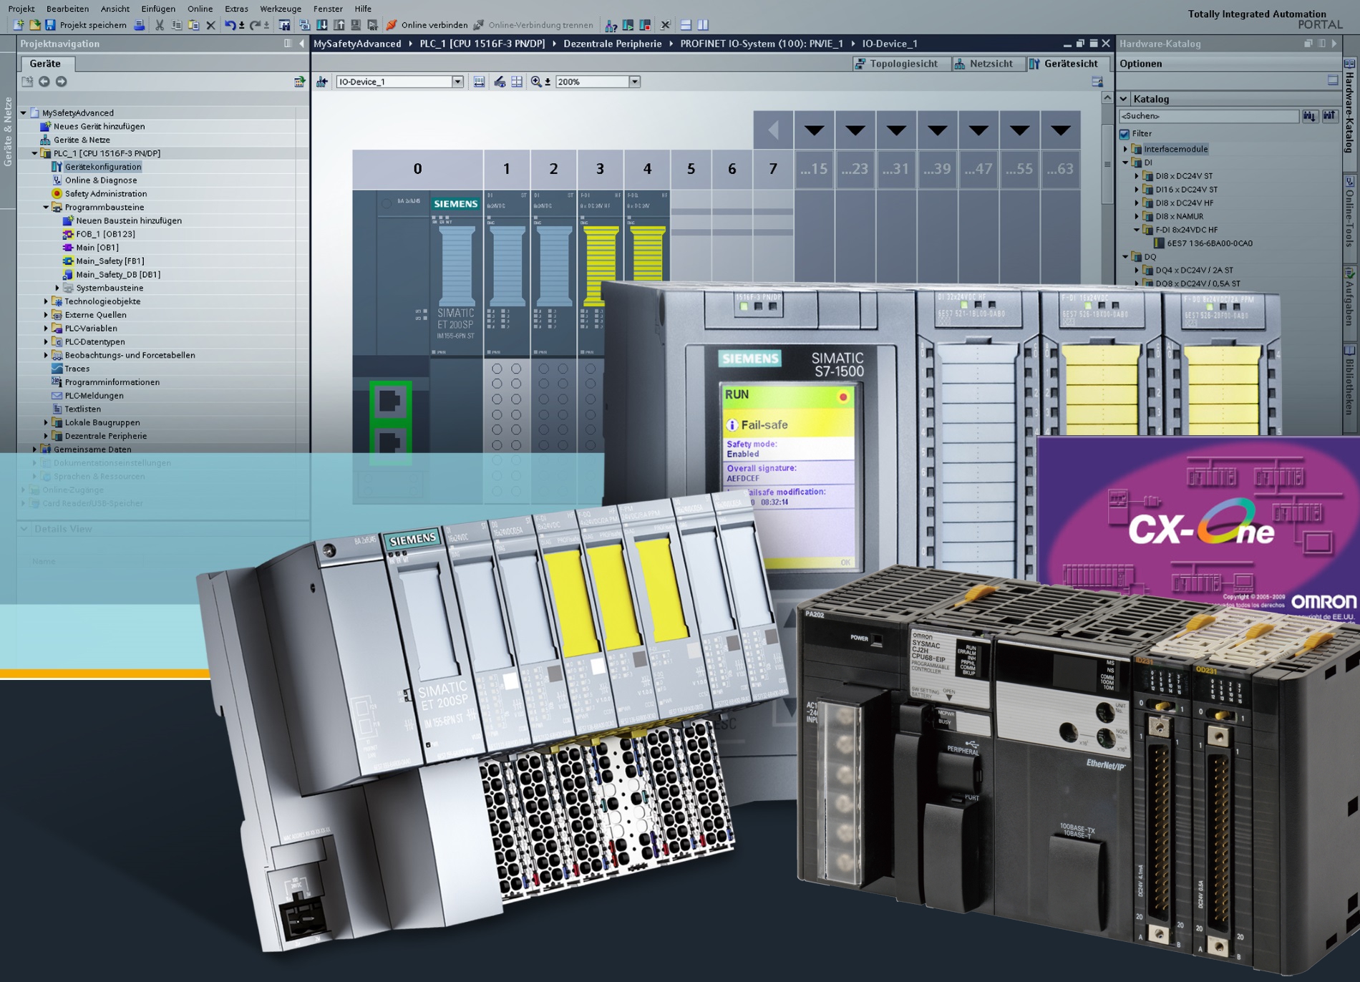Open the 200% zoom level dropdown

[634, 82]
